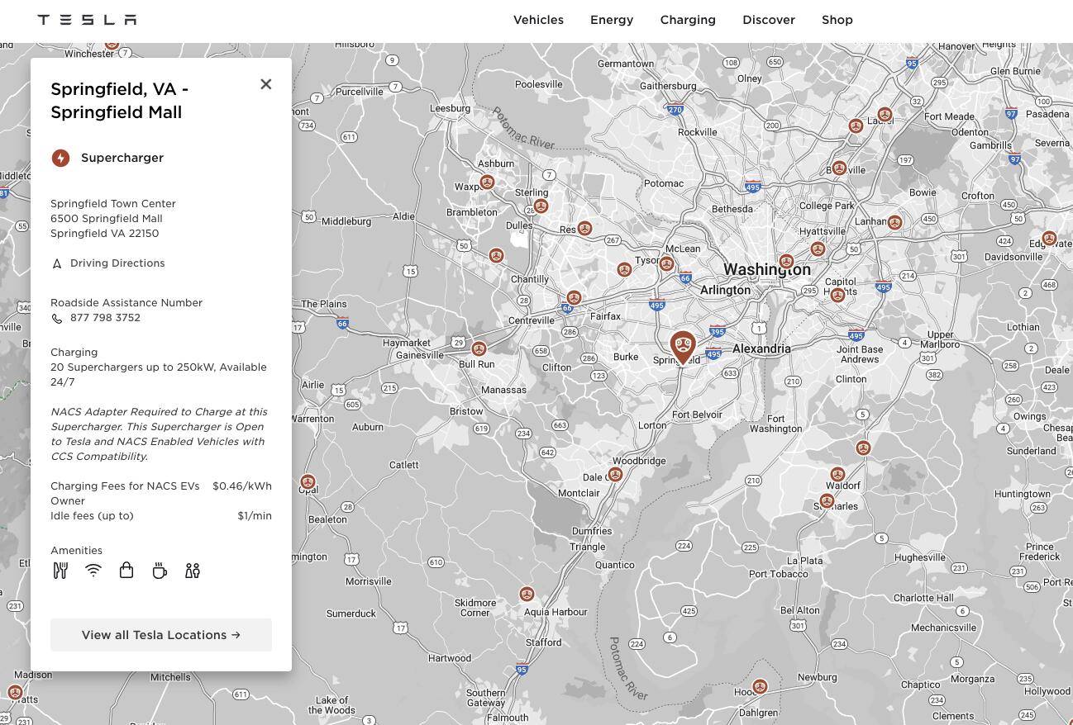Click the Tesla logo
This screenshot has width=1073, height=725.
pyautogui.click(x=87, y=20)
